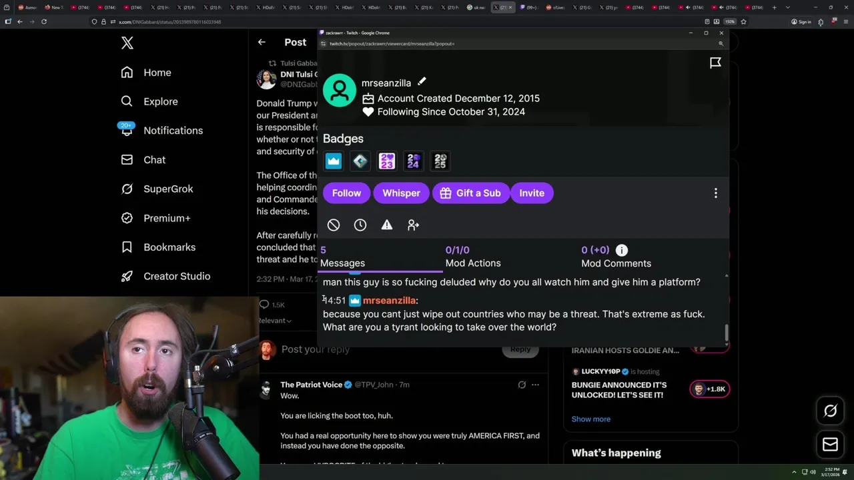Open the Bungie announced trending item
This screenshot has height=480, width=854.
(x=619, y=390)
